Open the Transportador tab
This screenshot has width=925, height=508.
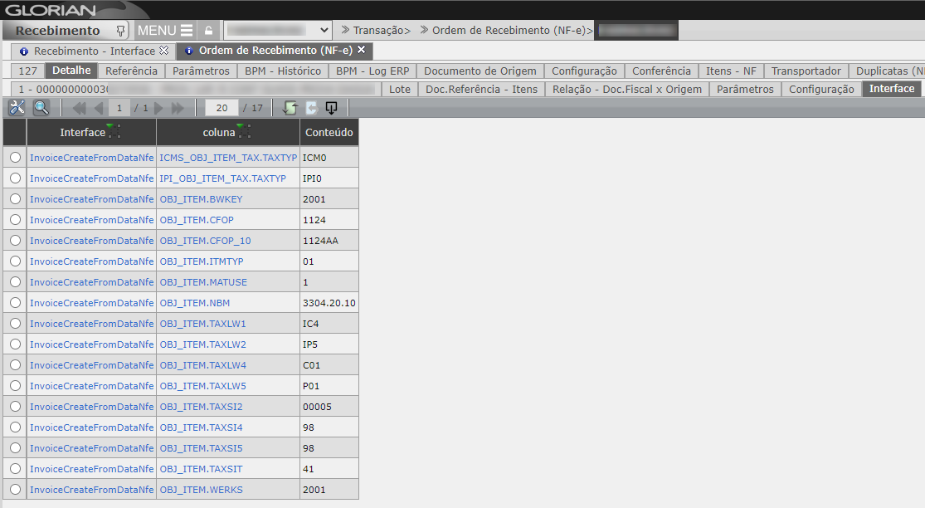coord(806,71)
